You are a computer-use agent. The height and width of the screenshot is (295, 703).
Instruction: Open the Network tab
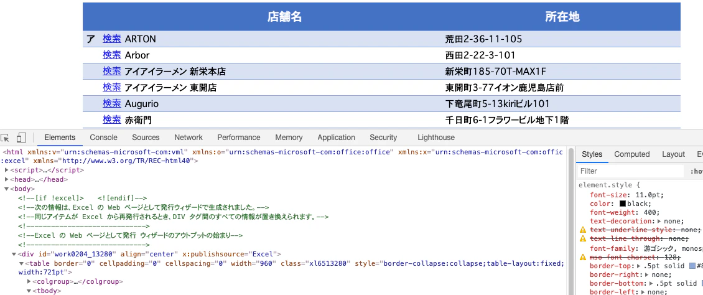point(189,138)
